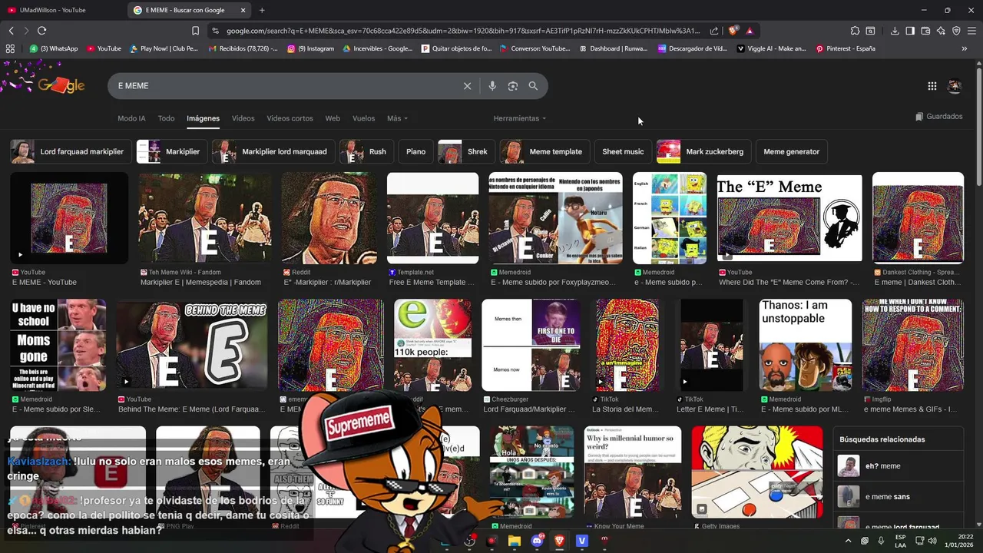Switch to the Todo results tab

click(x=166, y=118)
